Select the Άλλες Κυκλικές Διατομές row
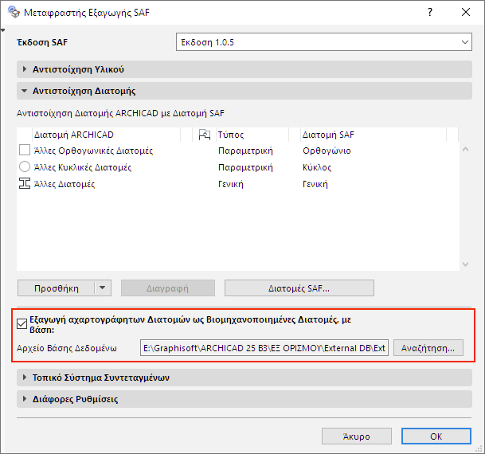The image size is (485, 454). click(88, 167)
